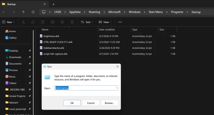Expand the Open combo box history arrow
Image resolution: width=214 pixels, height=115 pixels.
tap(116, 88)
